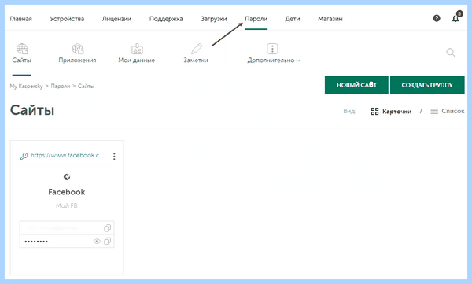Copy the Facebook login field value
472x284 pixels.
point(107,228)
